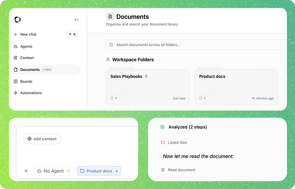This screenshot has width=295, height=189.
Task: Click the green New badge
Action: click(x=47, y=69)
